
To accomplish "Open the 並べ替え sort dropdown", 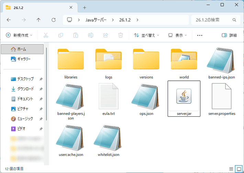I will (146, 35).
